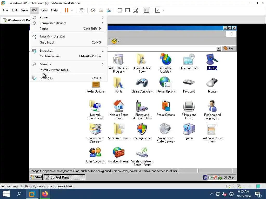Select Send Ctrl+Alt+Del menu entry
Image resolution: width=266 pixels, height=199 pixels.
click(69, 37)
